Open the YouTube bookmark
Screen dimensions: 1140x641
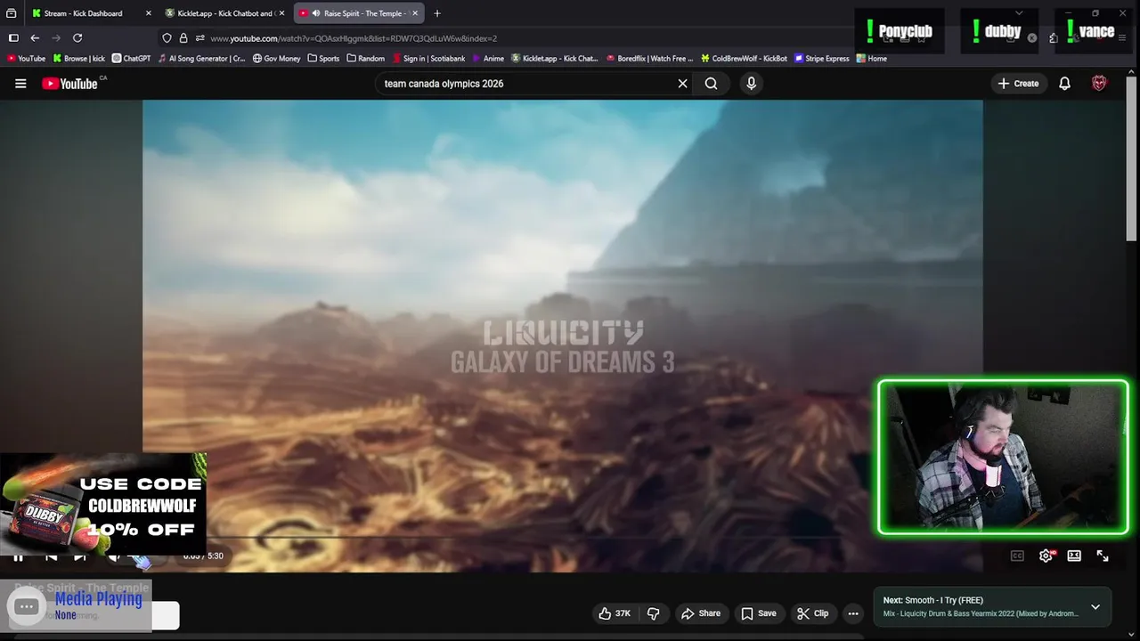coord(26,59)
